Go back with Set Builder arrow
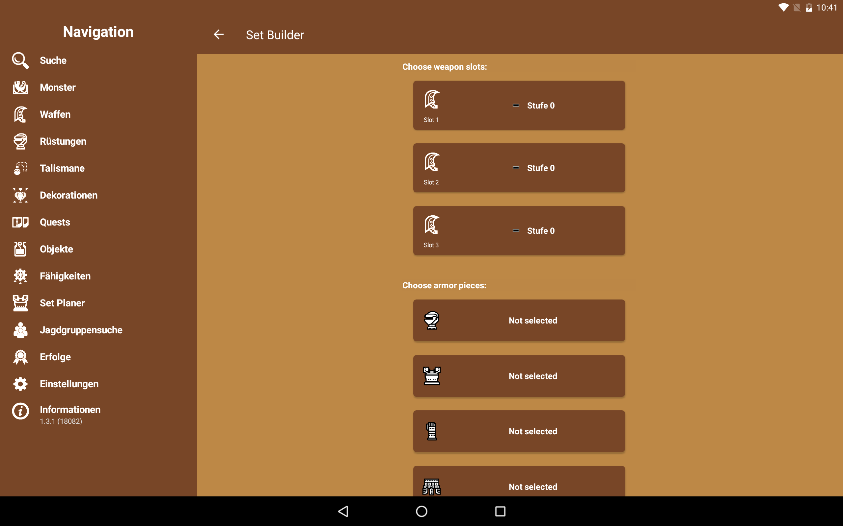Image resolution: width=843 pixels, height=526 pixels. point(218,35)
